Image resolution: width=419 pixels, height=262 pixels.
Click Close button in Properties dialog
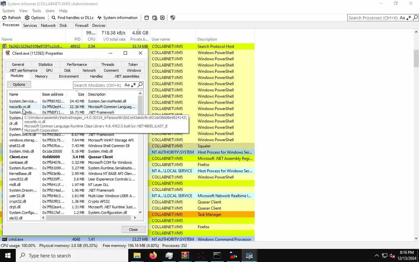click(x=133, y=230)
